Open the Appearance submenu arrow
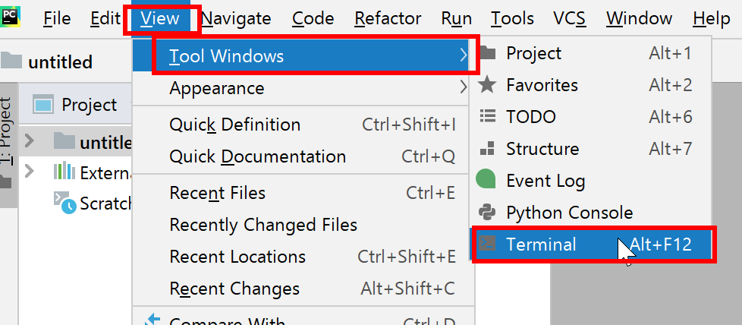The image size is (742, 325). [x=464, y=87]
